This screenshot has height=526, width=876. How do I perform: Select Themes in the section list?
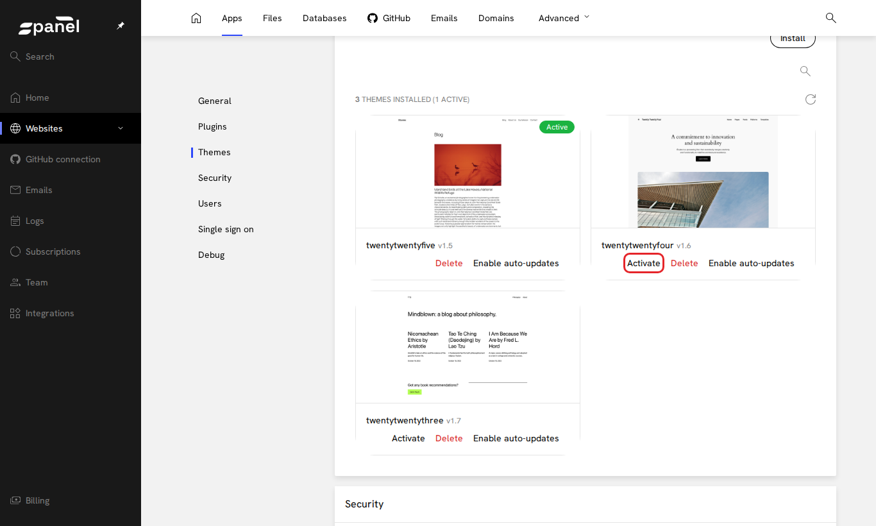tap(214, 152)
